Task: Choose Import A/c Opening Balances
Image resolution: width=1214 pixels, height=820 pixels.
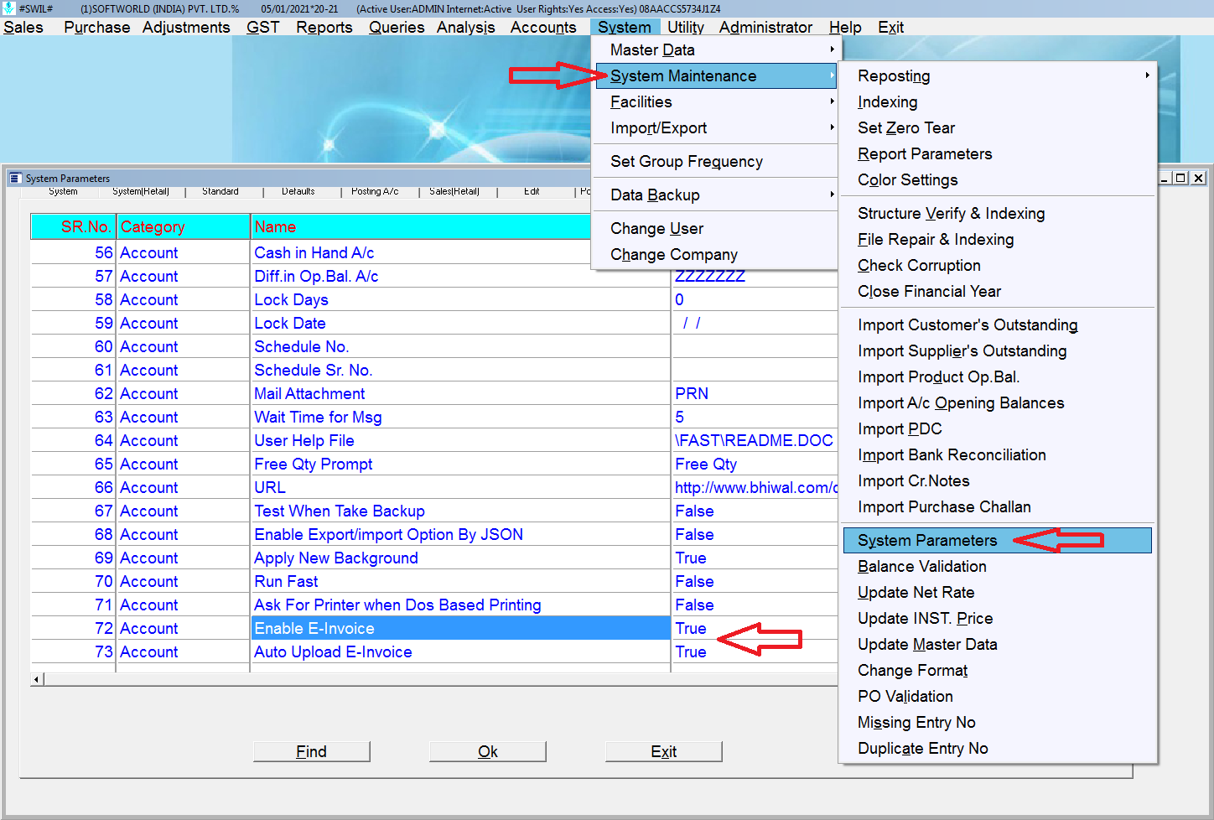Action: pyautogui.click(x=998, y=402)
